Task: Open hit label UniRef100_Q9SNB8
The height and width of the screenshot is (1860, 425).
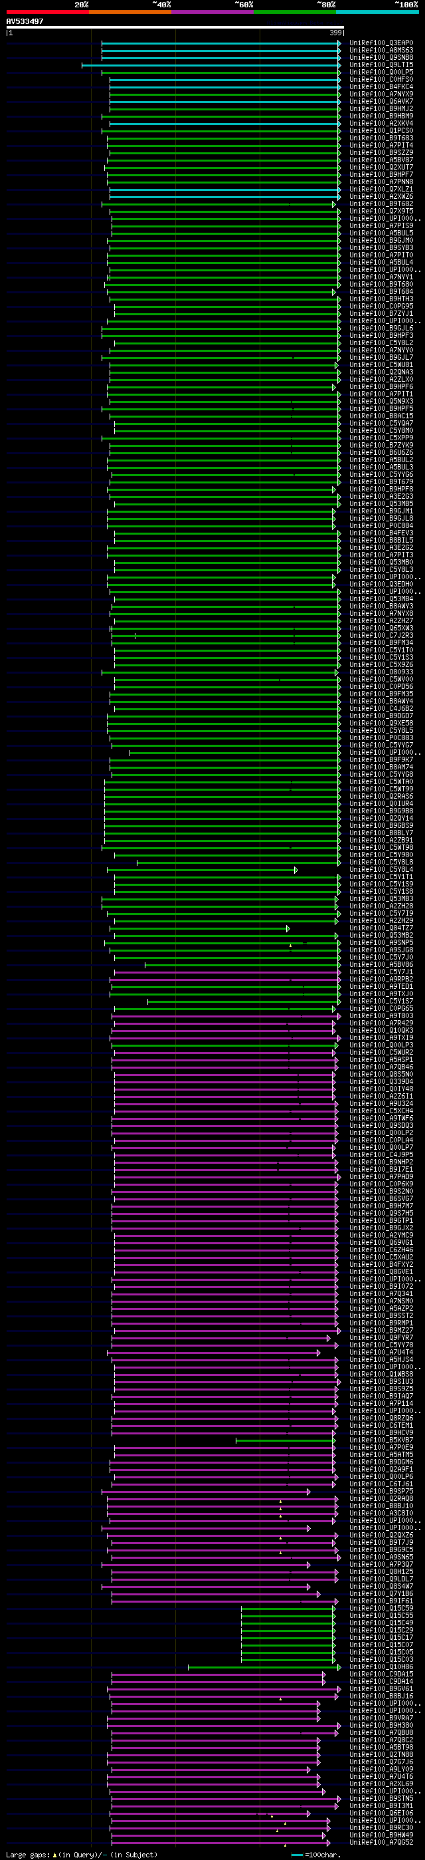Action: 382,58
